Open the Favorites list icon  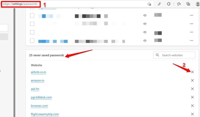pyautogui.click(x=179, y=4)
